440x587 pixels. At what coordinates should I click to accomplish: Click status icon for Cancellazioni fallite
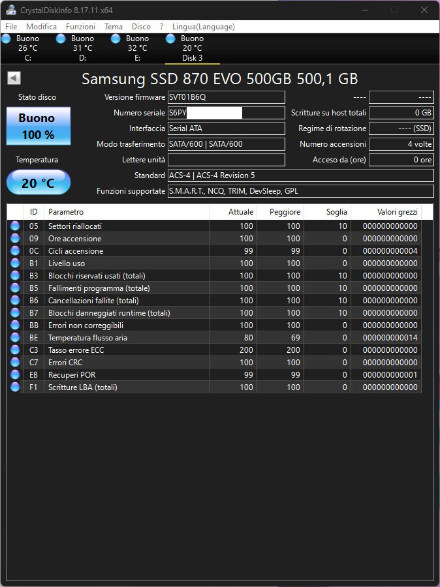(x=15, y=300)
